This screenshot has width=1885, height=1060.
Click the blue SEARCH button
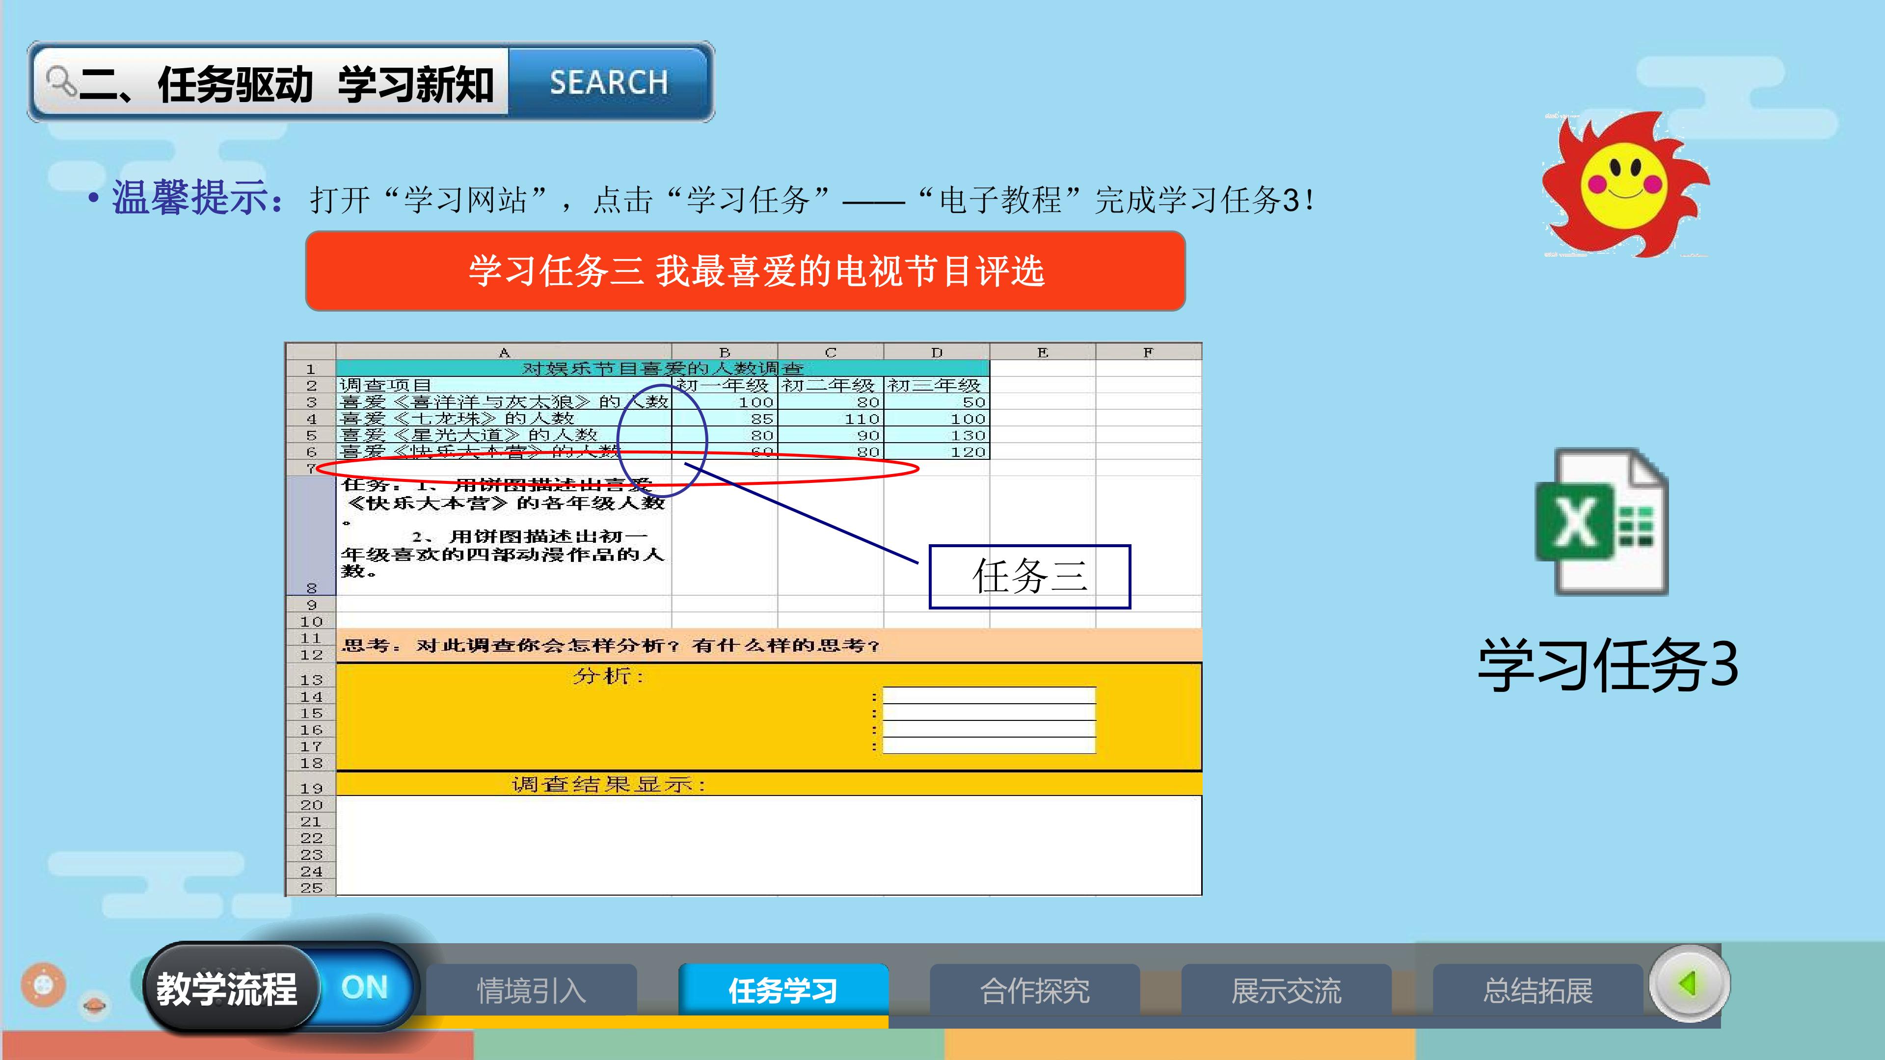(x=609, y=82)
